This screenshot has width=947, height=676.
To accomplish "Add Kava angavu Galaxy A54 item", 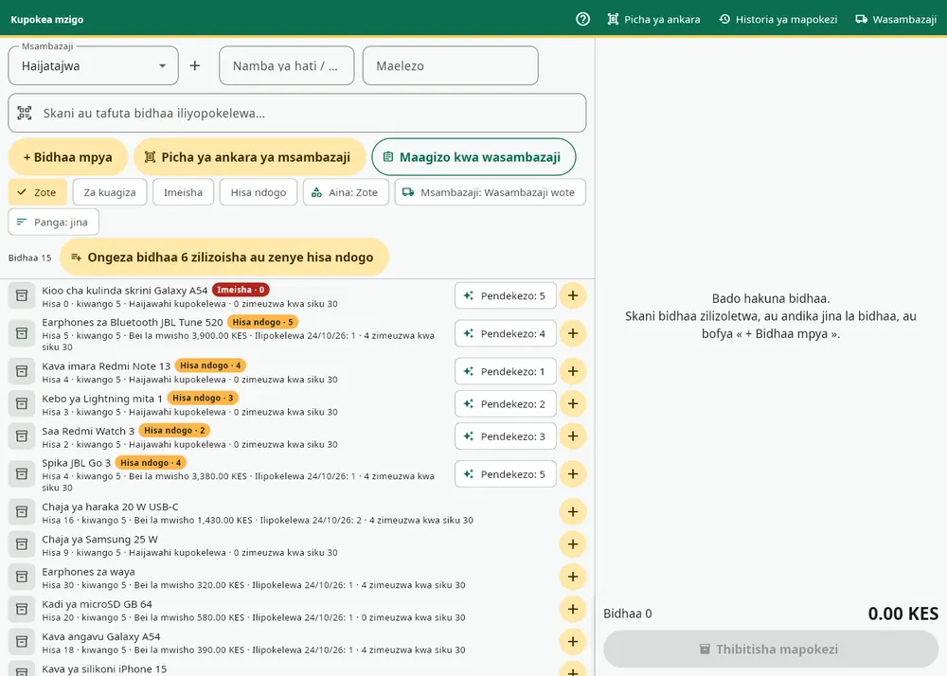I will (x=573, y=642).
